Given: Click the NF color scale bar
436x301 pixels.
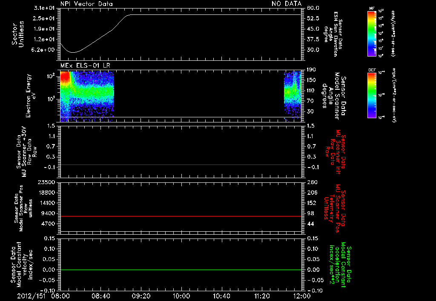Looking at the screenshot, I should click(372, 34).
